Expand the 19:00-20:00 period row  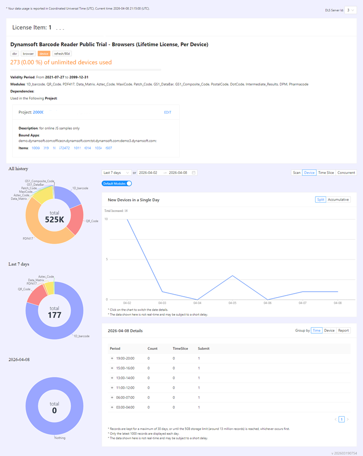tap(111, 358)
